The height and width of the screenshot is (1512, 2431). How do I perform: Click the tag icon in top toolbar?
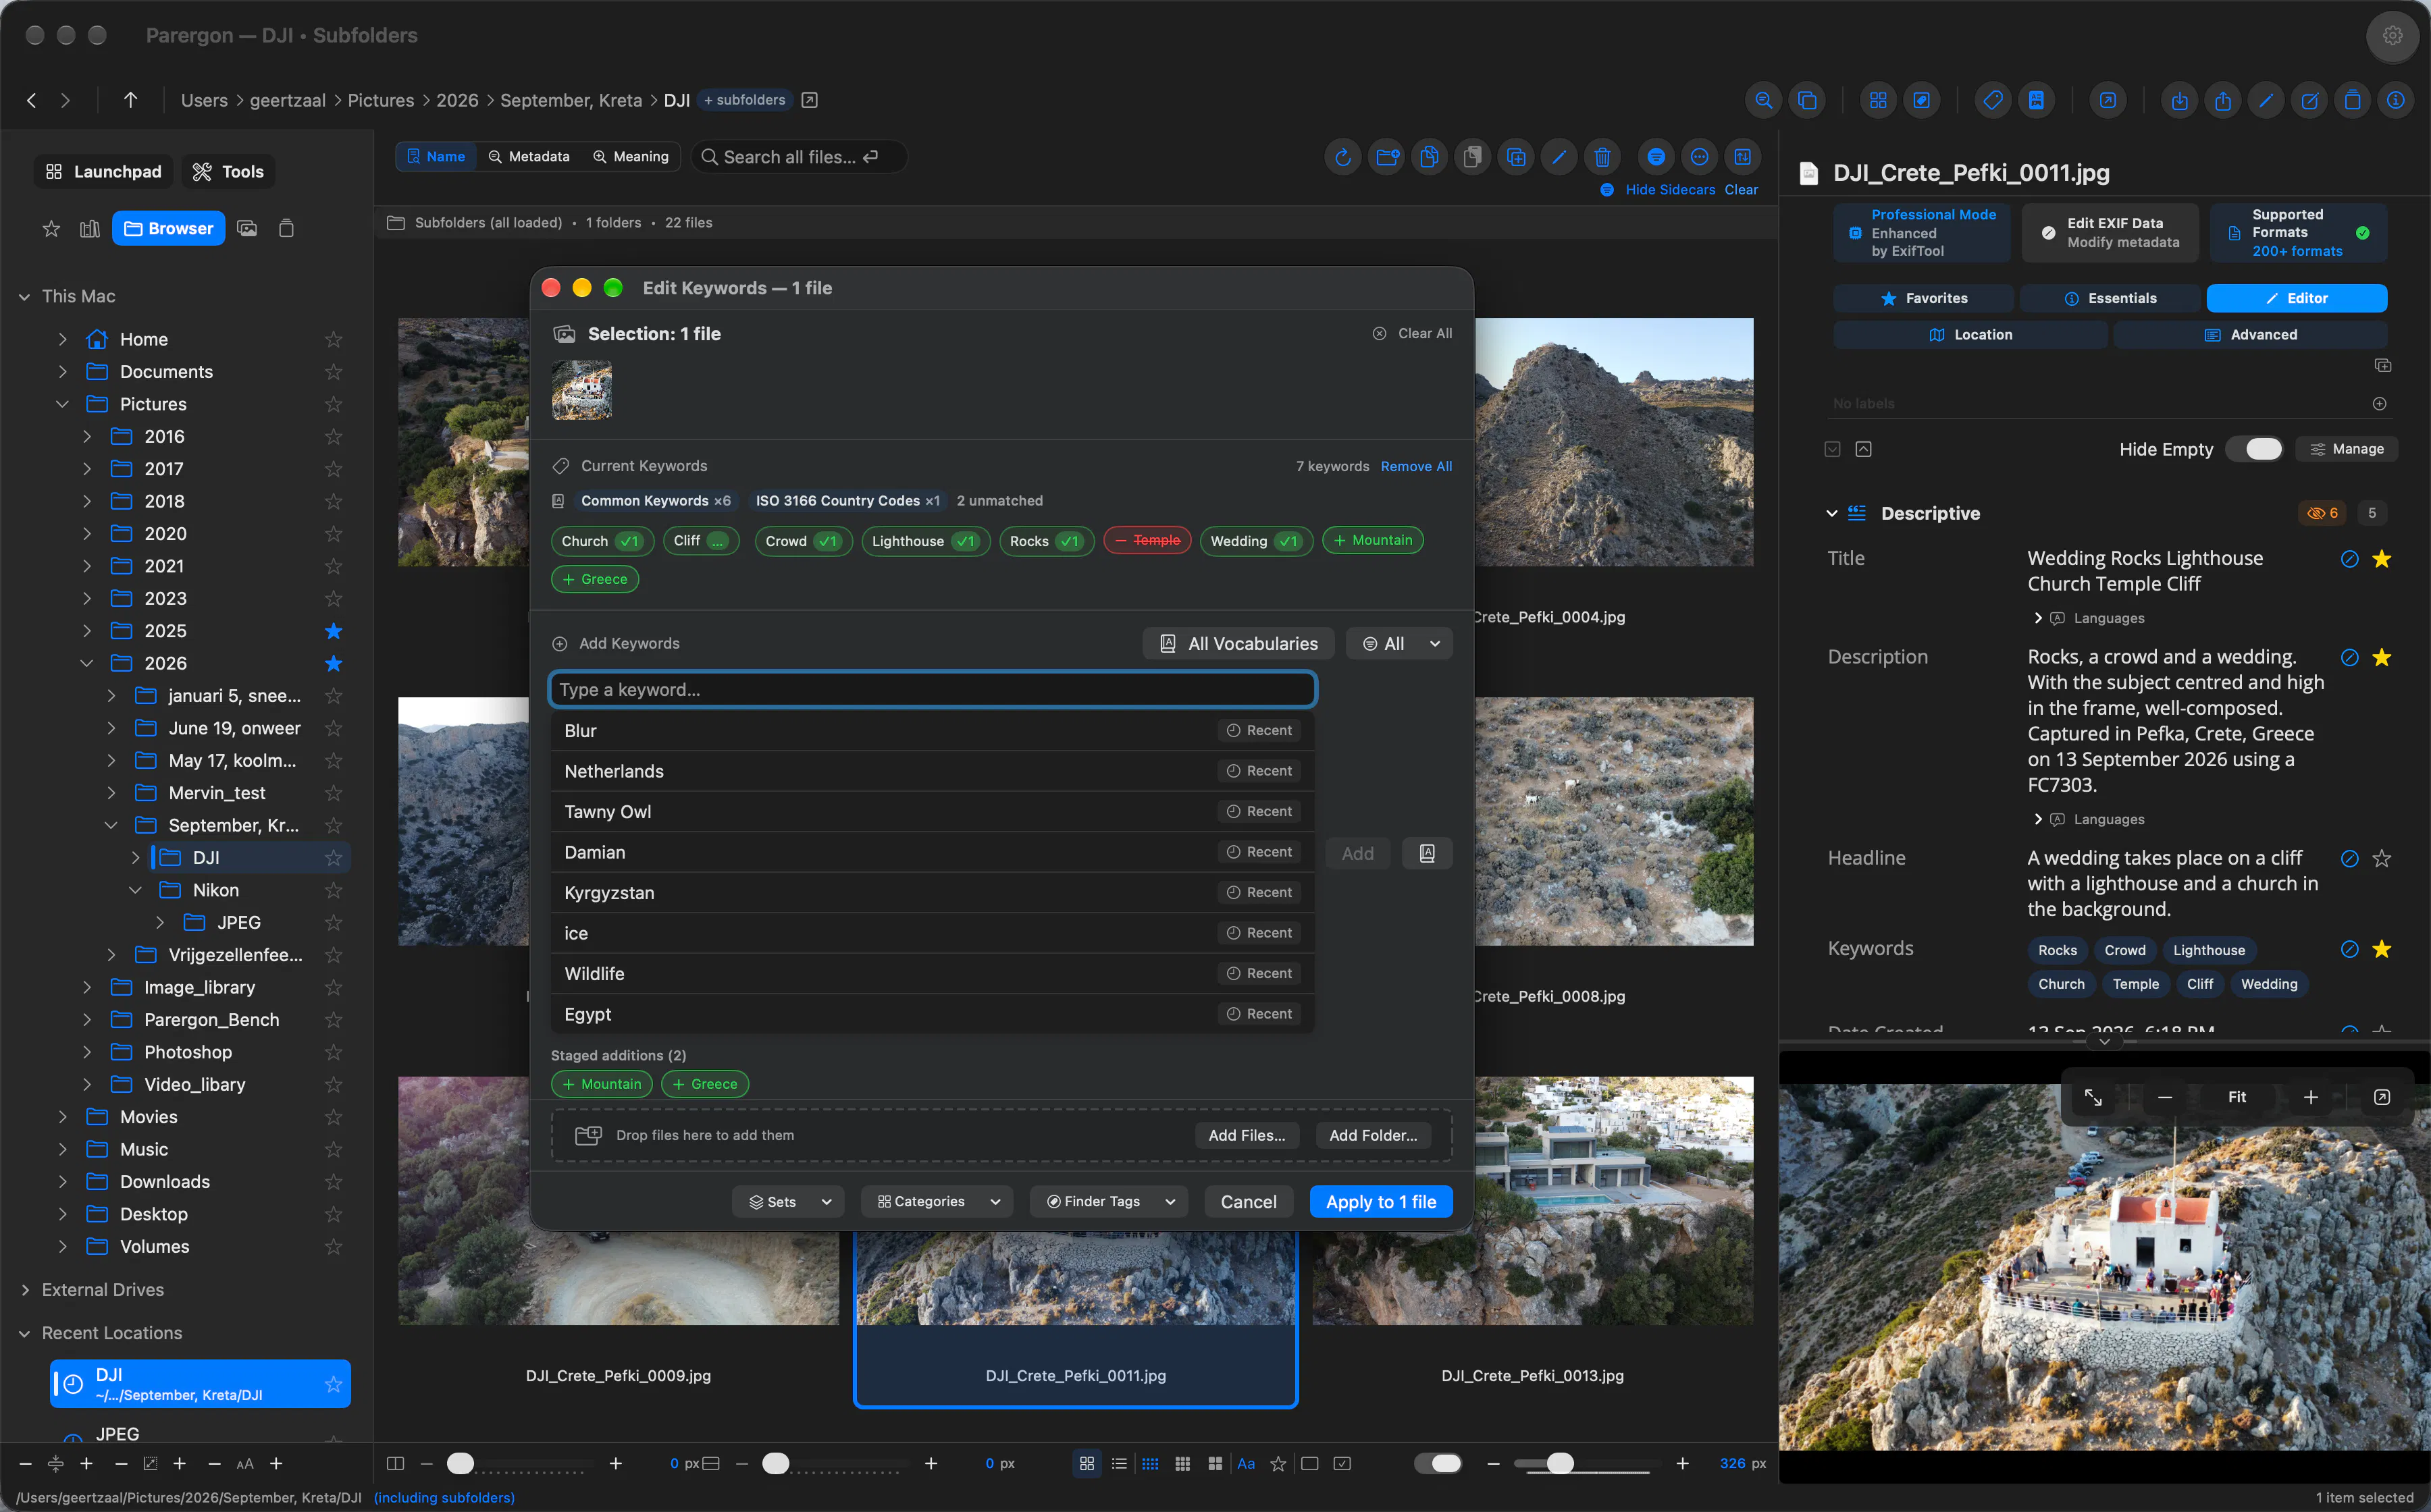click(1992, 100)
